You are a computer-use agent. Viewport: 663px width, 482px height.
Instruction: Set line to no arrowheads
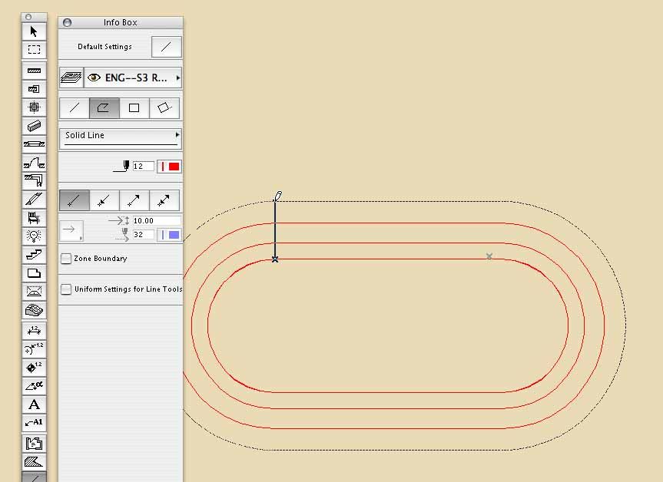point(75,200)
